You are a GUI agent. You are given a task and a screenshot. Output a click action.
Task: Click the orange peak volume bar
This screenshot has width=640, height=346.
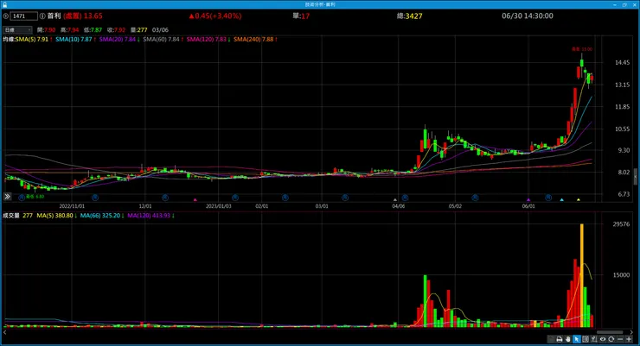click(582, 275)
